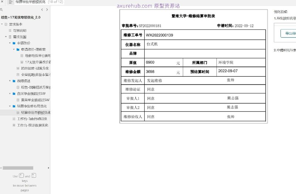Viewport: 296px width, 194px height.
Task: Click the blue folder icon of 申请改价
Action: (x=14, y=43)
